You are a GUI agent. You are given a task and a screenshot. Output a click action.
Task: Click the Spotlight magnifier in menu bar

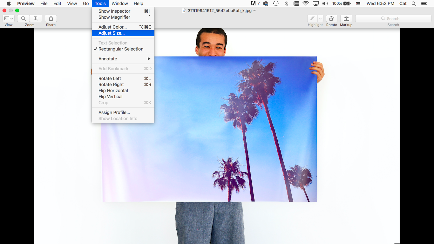(414, 3)
